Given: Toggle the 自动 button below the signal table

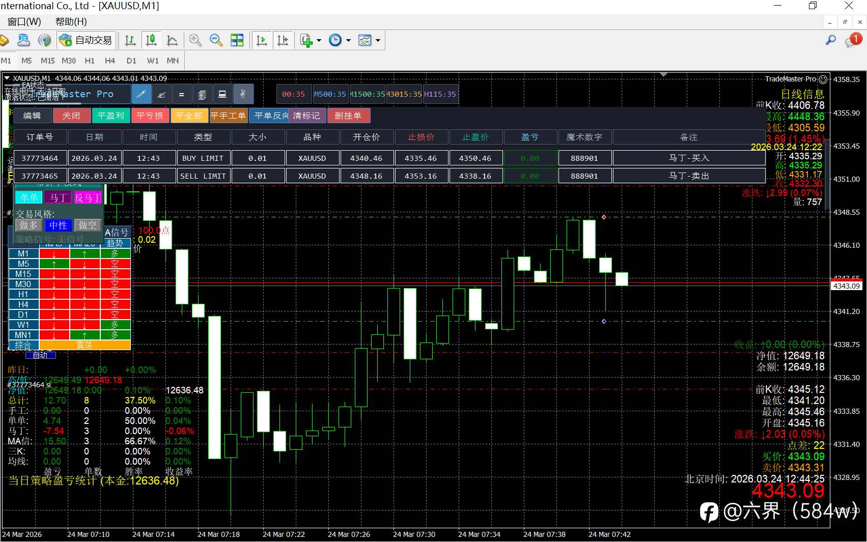Looking at the screenshot, I should click(40, 355).
